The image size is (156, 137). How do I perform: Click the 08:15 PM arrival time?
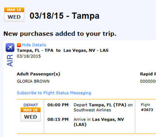point(58,119)
